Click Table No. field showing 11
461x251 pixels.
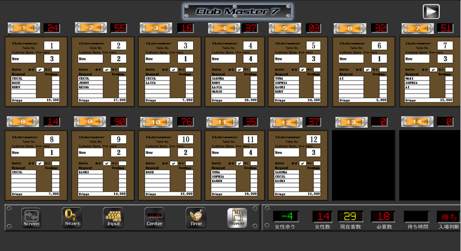[x=250, y=139]
